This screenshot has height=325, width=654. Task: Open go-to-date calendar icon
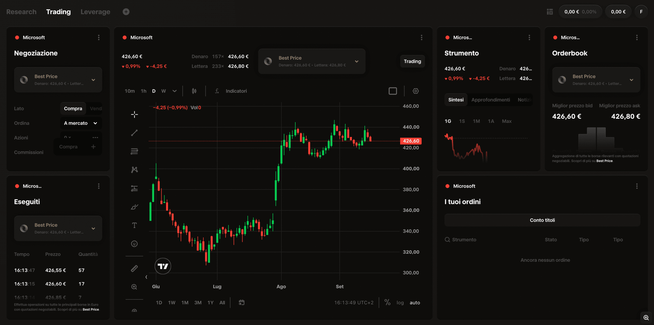[242, 303]
